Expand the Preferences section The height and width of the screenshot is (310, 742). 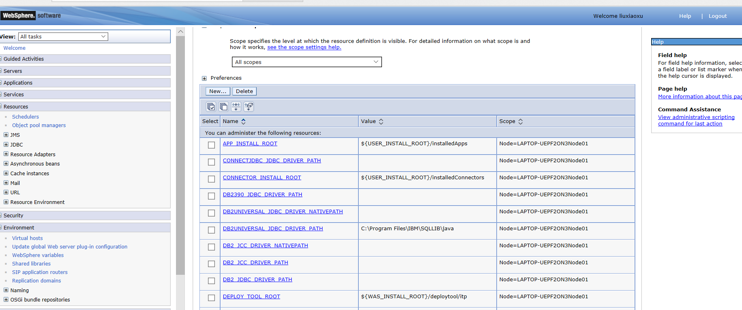204,79
